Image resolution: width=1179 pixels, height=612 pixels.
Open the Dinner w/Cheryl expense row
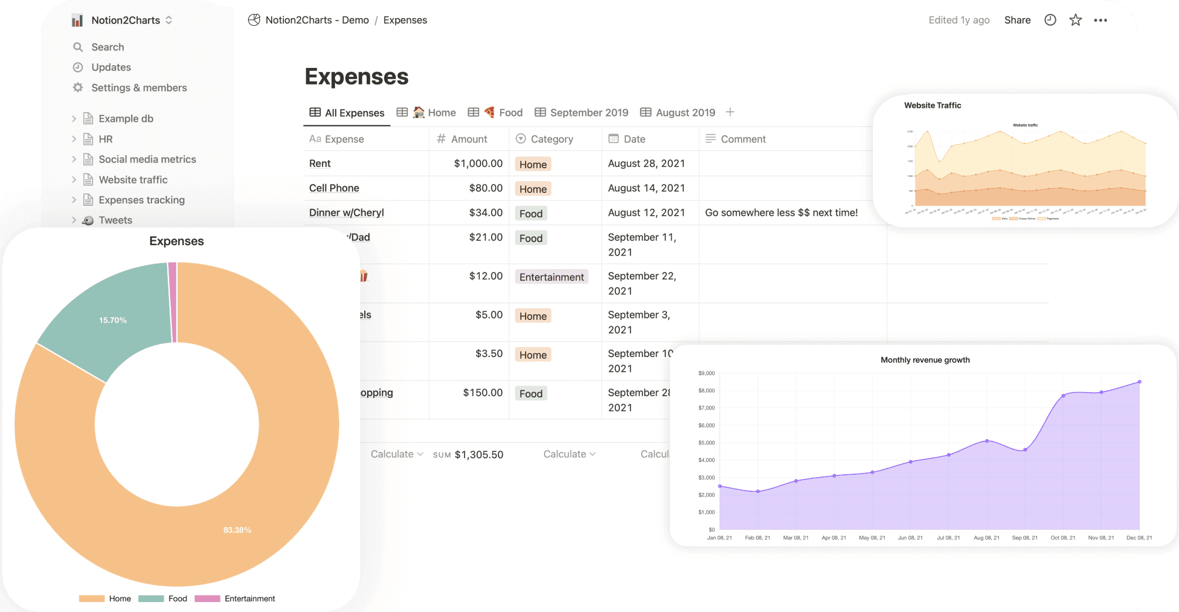347,213
